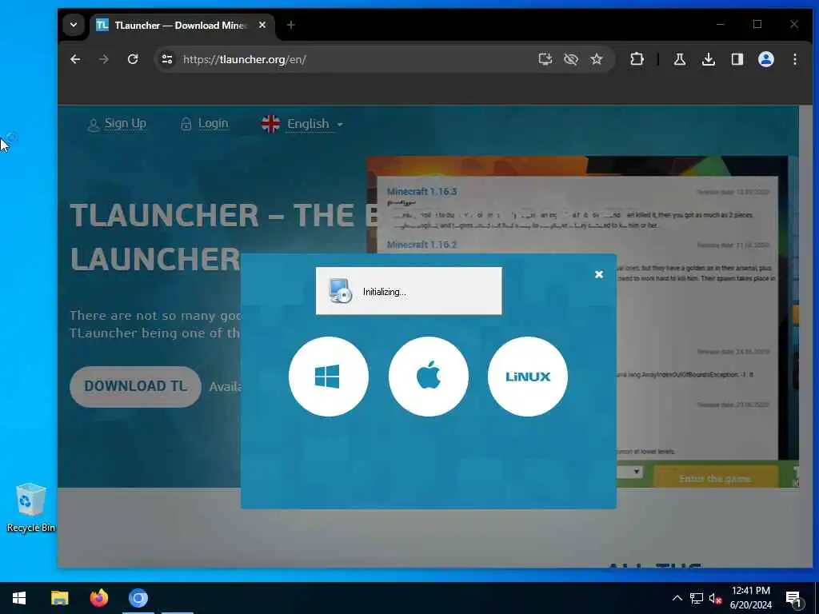Viewport: 819px width, 614px height.
Task: Open the Recycle Bin desktop icon
Action: 30,508
